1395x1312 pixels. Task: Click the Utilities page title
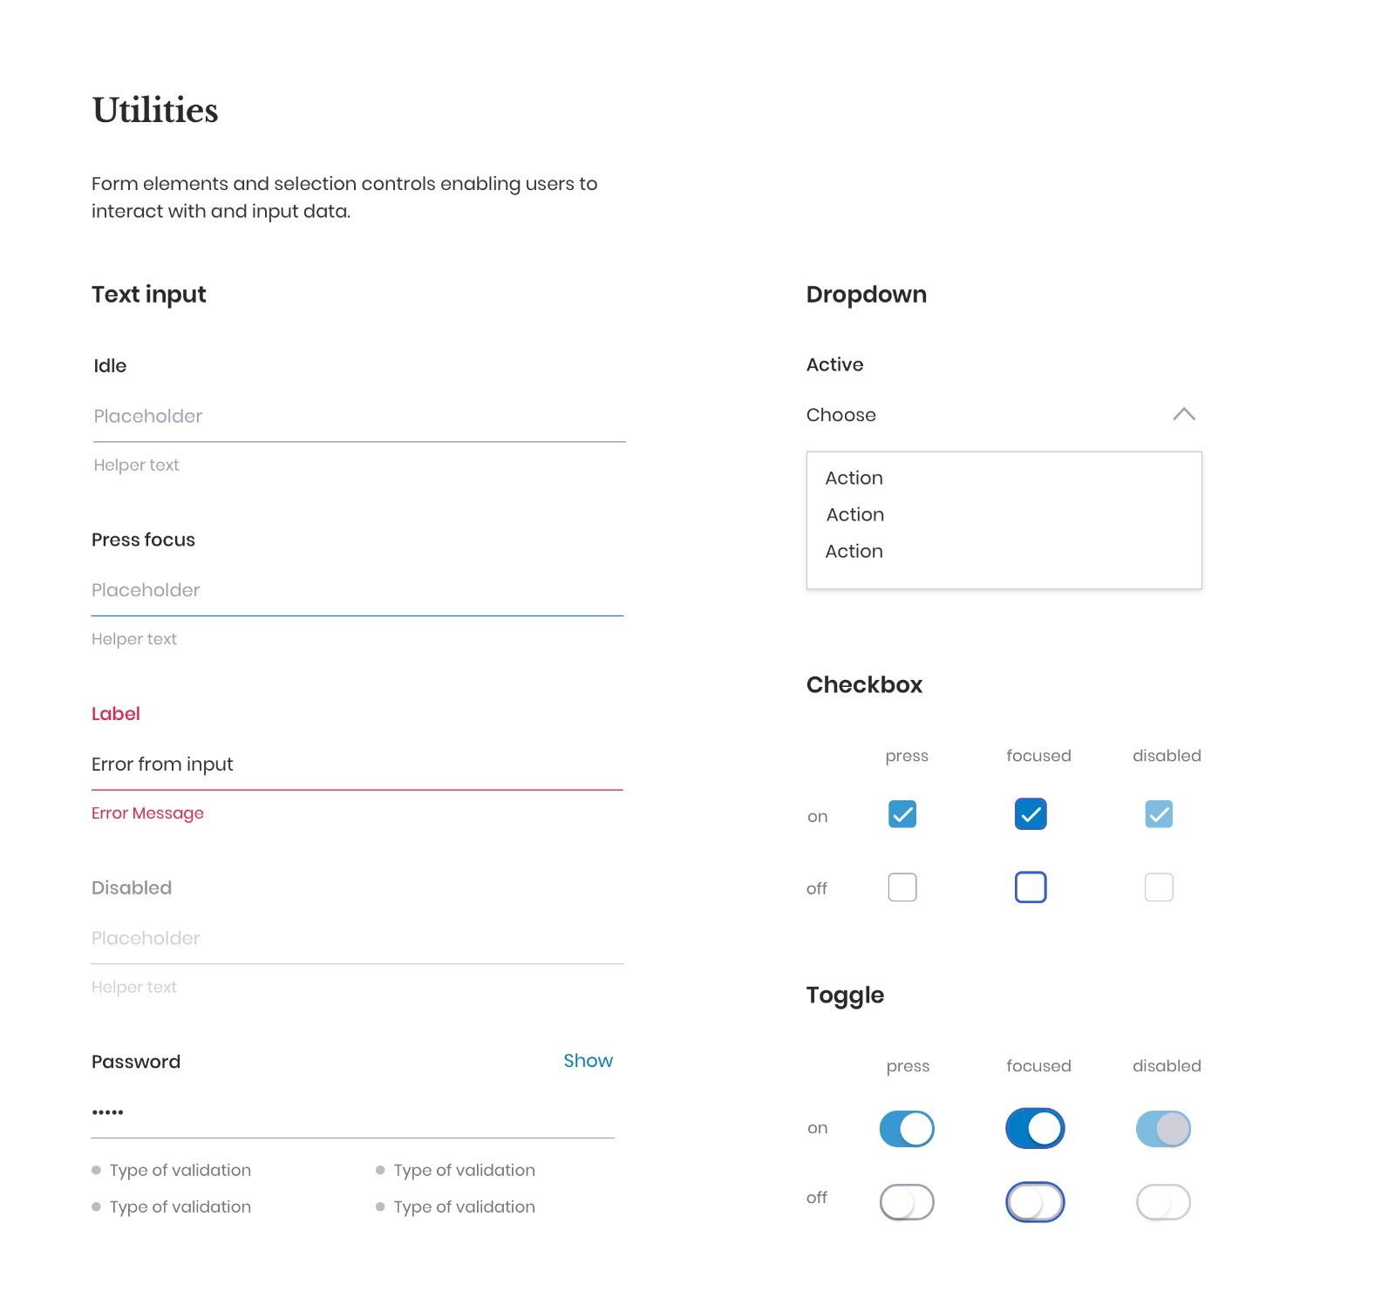coord(155,110)
